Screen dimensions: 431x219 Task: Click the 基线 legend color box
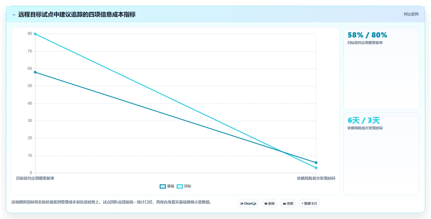[163, 186]
